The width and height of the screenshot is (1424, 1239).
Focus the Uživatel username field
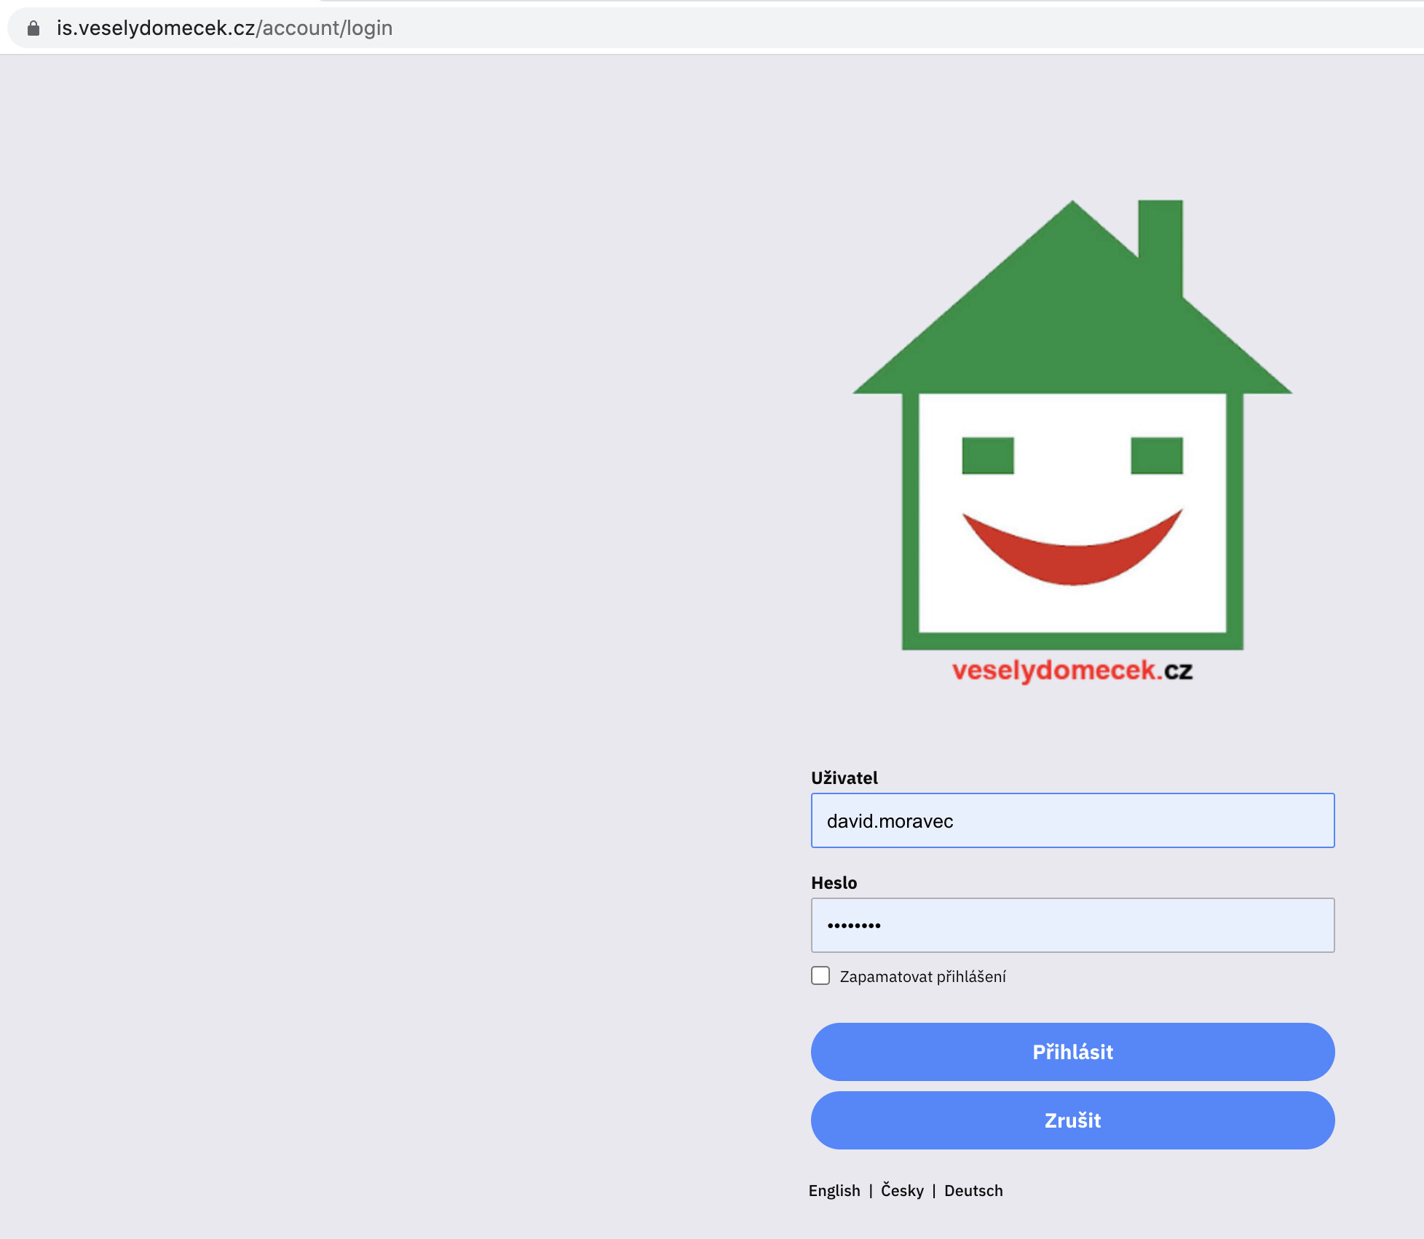pyautogui.click(x=1072, y=820)
